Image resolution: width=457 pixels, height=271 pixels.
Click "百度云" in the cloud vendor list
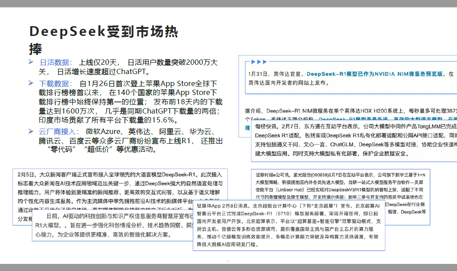tap(81, 141)
